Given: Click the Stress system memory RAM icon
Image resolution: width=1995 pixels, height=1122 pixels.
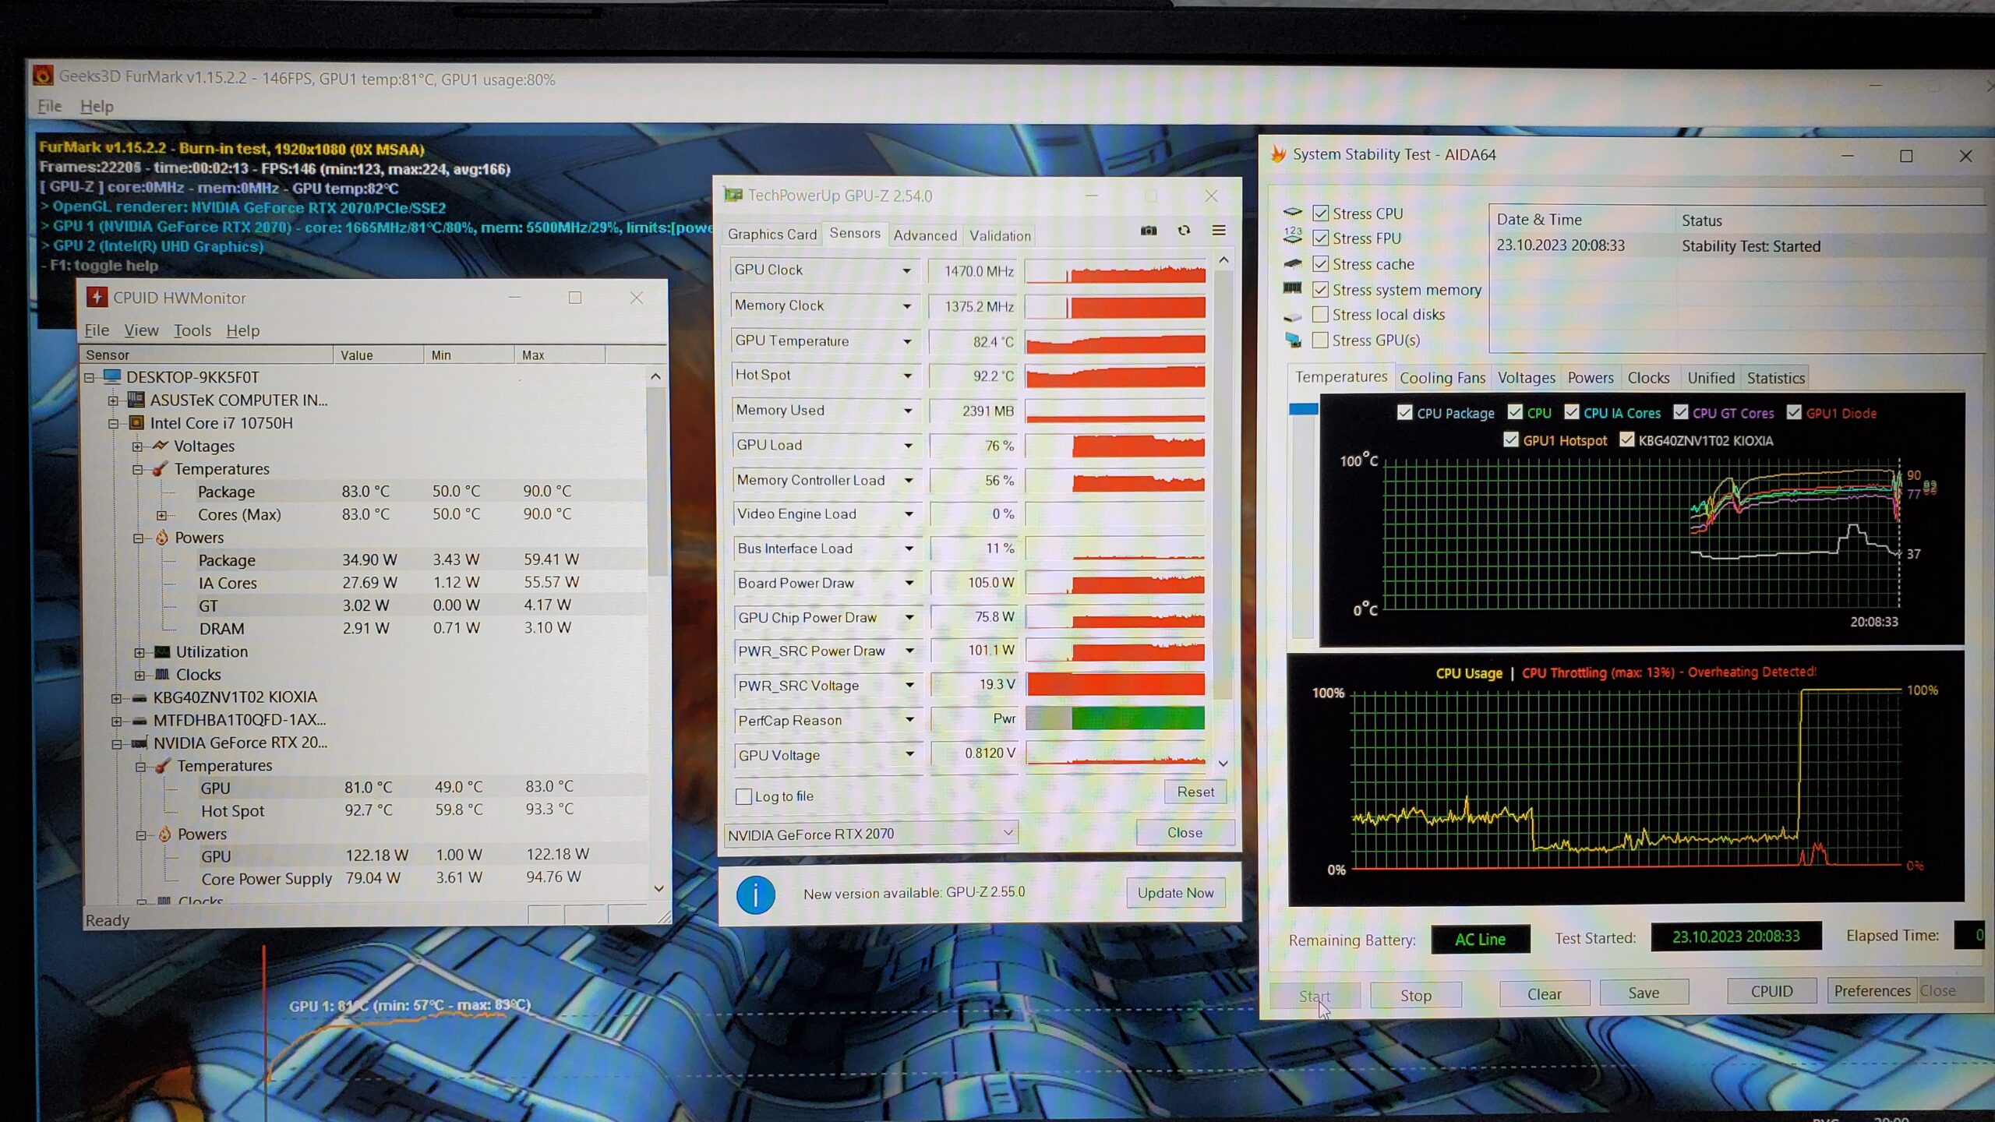Looking at the screenshot, I should [1292, 289].
